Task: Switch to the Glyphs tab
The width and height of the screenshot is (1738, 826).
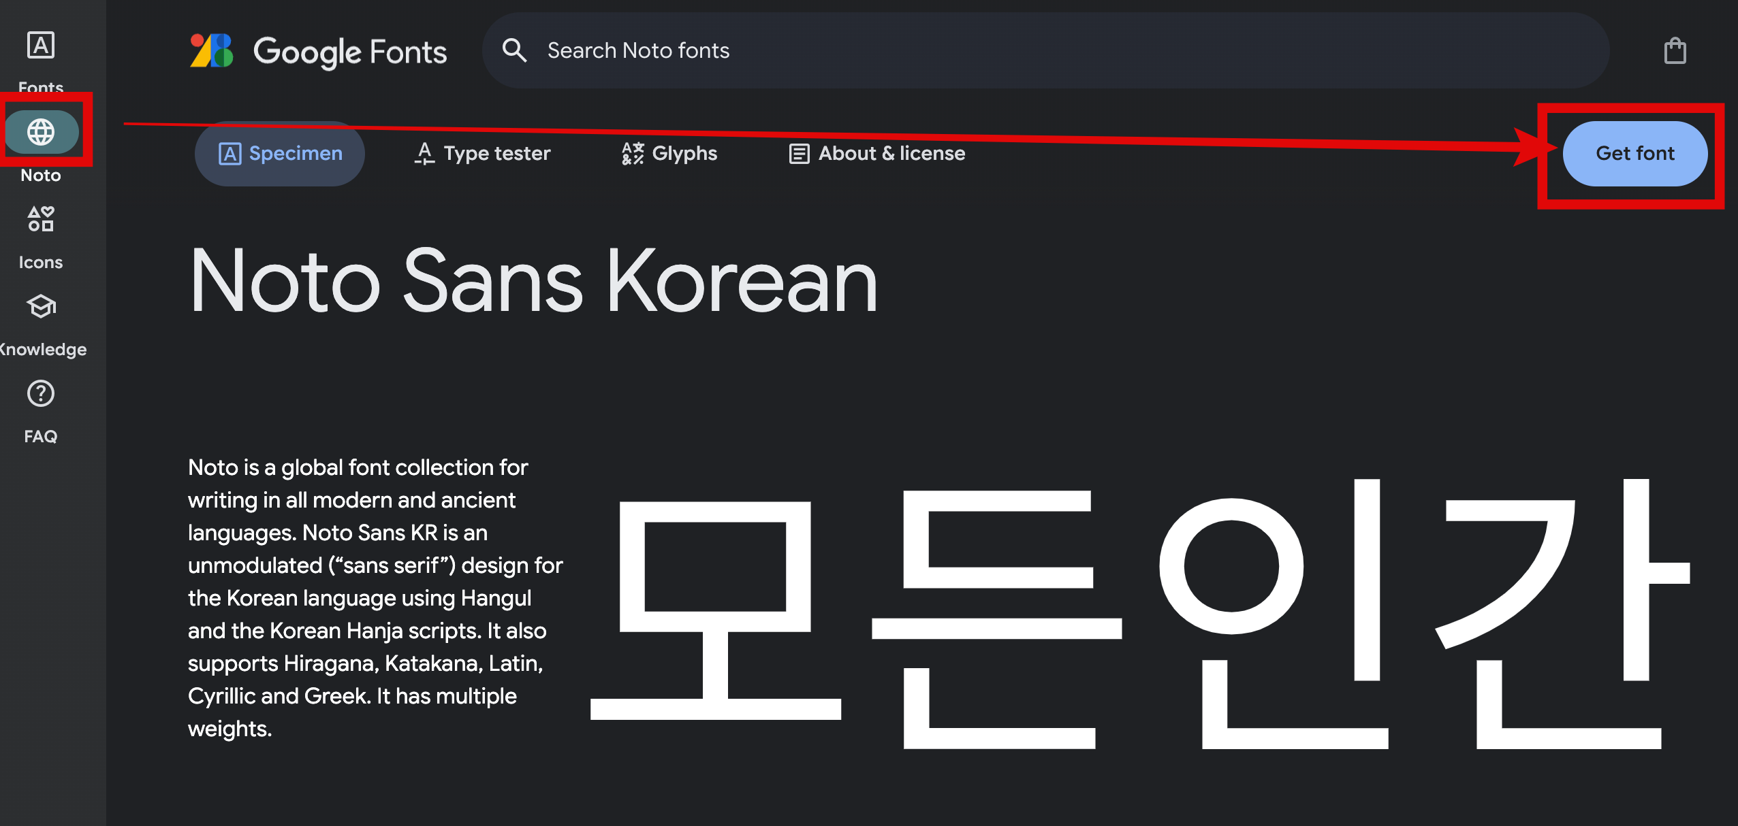Action: pyautogui.click(x=669, y=154)
